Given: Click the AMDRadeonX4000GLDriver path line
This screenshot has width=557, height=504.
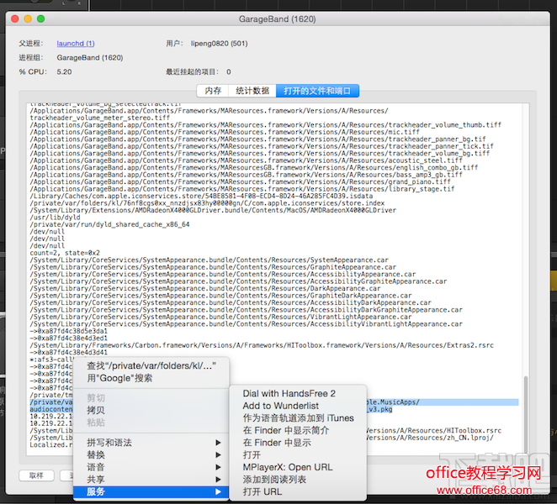Looking at the screenshot, I should coord(213,210).
